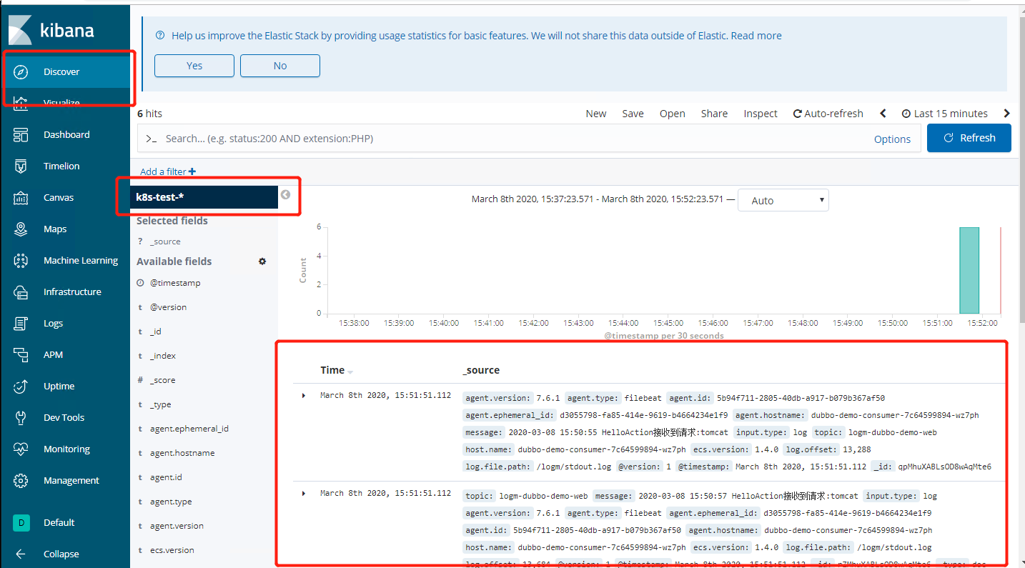Viewport: 1025px width, 568px height.
Task: Open Machine Learning icon
Action: click(21, 260)
